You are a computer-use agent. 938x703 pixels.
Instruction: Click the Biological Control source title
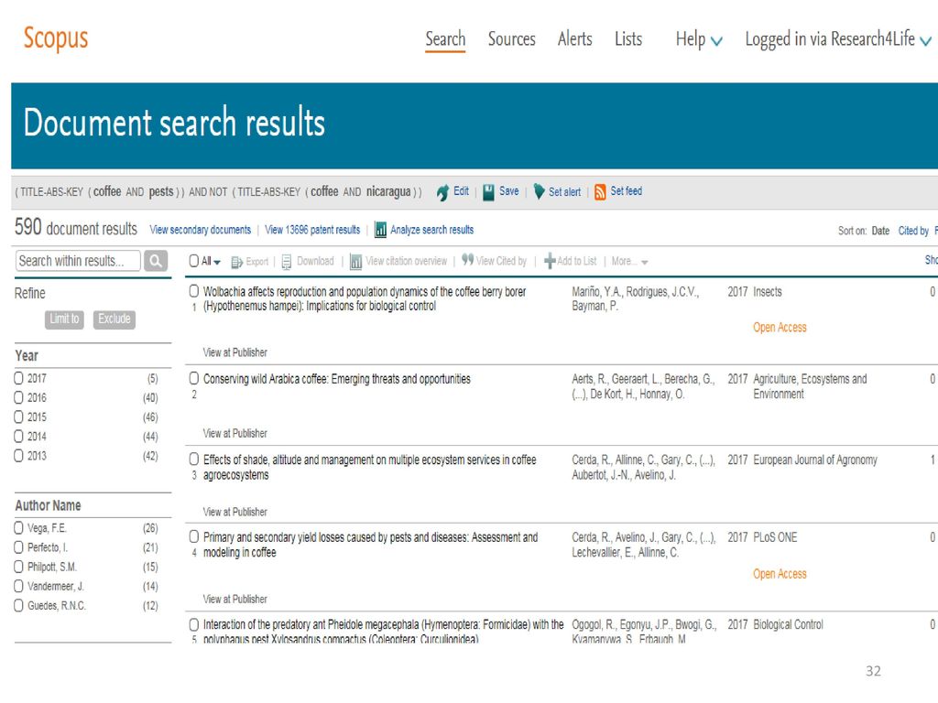pos(788,624)
